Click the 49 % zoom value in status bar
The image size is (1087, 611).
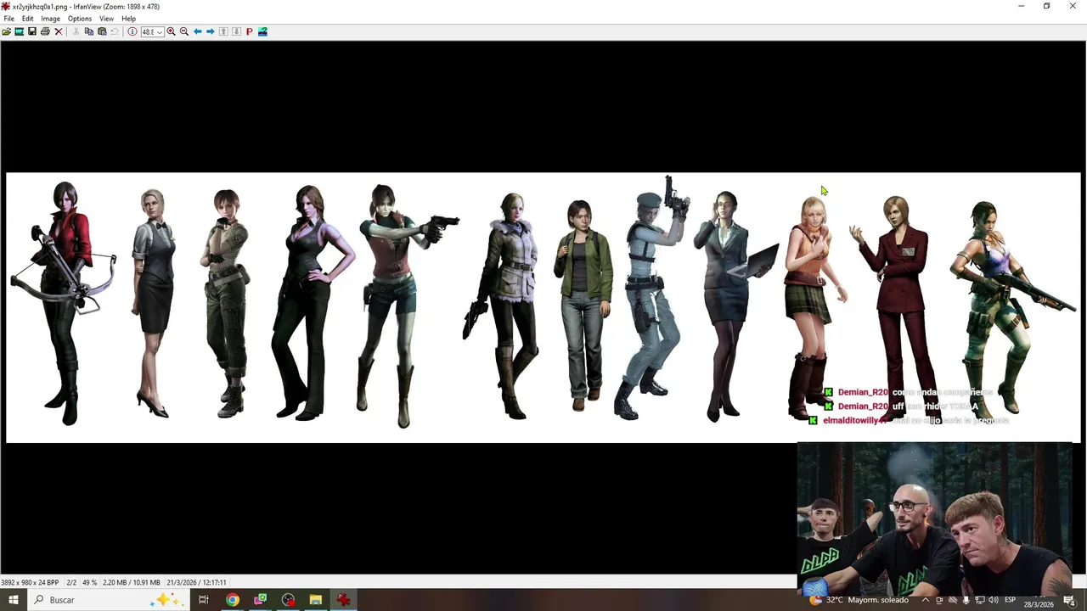tap(89, 583)
